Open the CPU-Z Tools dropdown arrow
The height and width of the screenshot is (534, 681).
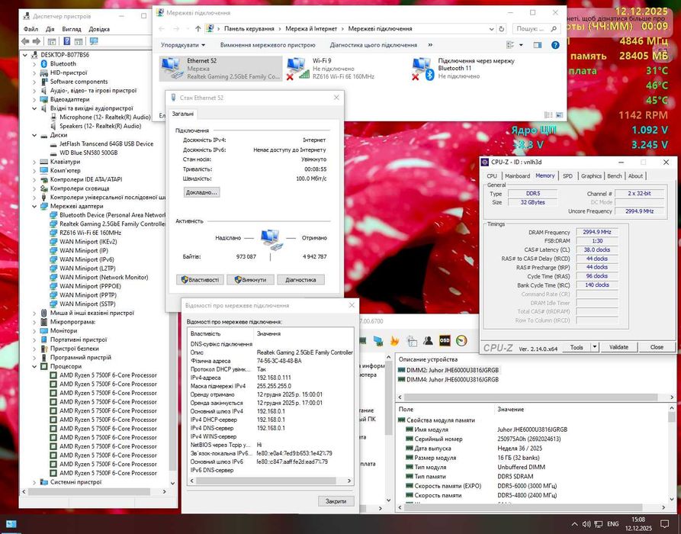coord(595,347)
